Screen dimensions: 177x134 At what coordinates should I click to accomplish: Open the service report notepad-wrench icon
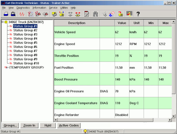pos(86,14)
